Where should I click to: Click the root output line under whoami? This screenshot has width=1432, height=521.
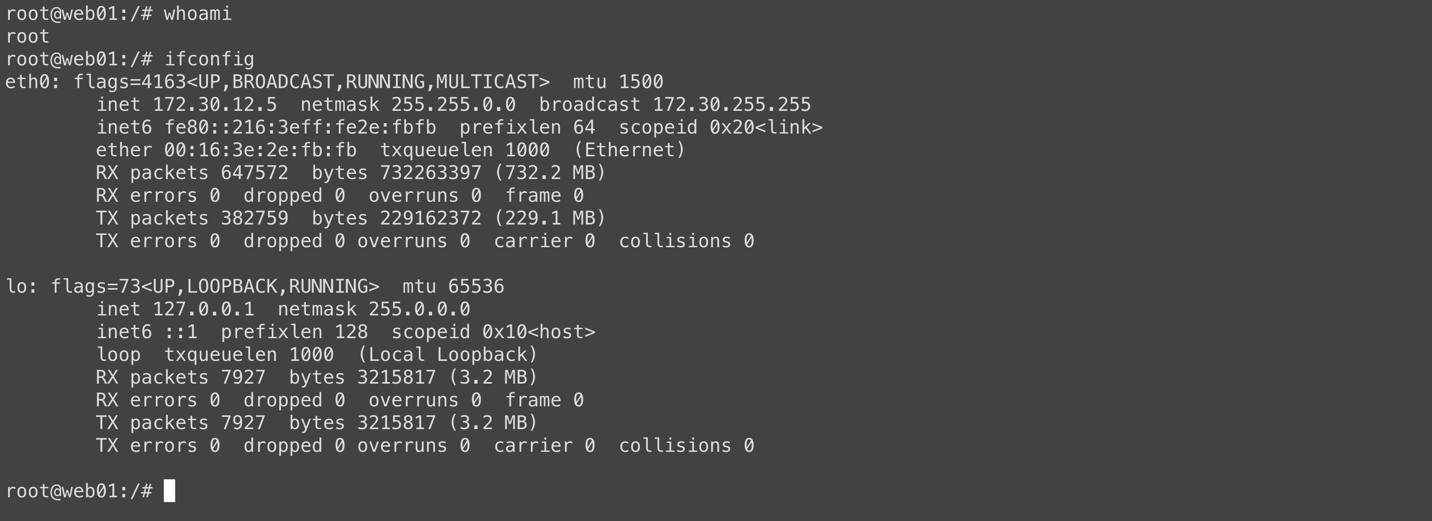click(28, 36)
